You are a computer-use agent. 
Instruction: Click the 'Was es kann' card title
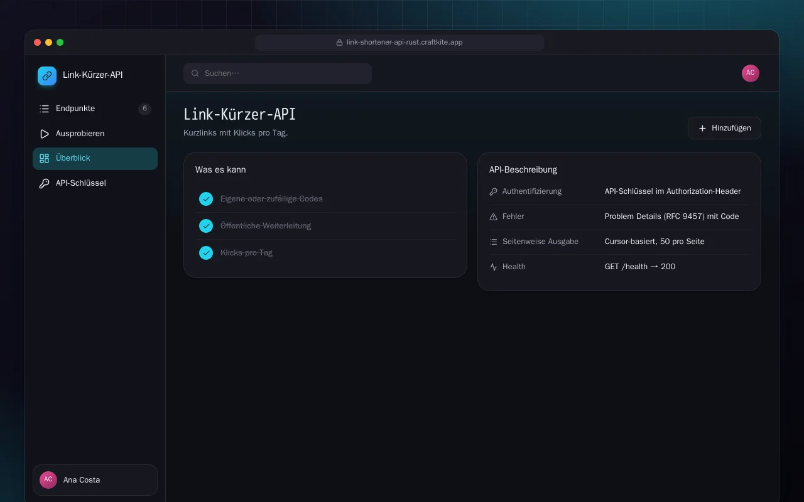pyautogui.click(x=220, y=169)
